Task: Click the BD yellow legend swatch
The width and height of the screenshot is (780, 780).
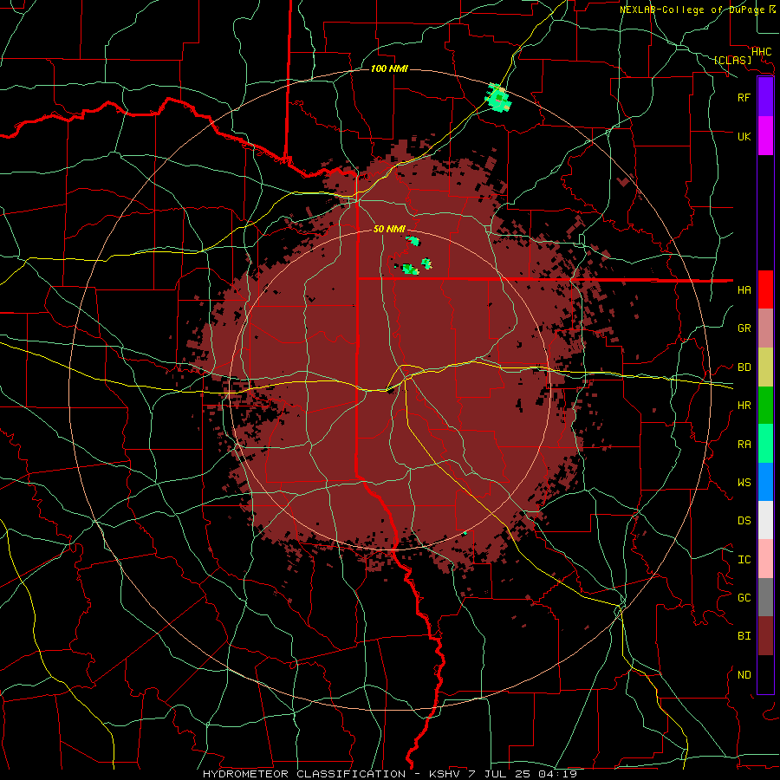Action: [x=765, y=367]
